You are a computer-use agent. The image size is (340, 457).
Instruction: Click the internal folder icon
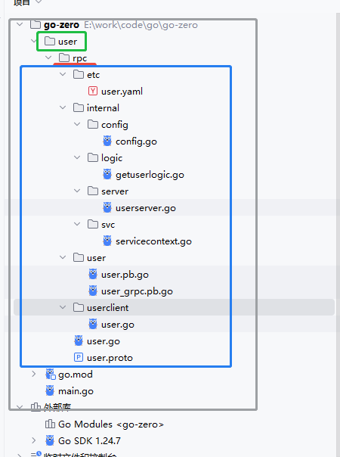(x=79, y=107)
